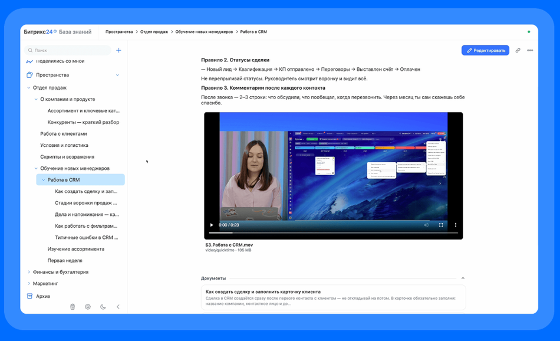Collapse the Документы section
560x341 pixels.
click(463, 278)
